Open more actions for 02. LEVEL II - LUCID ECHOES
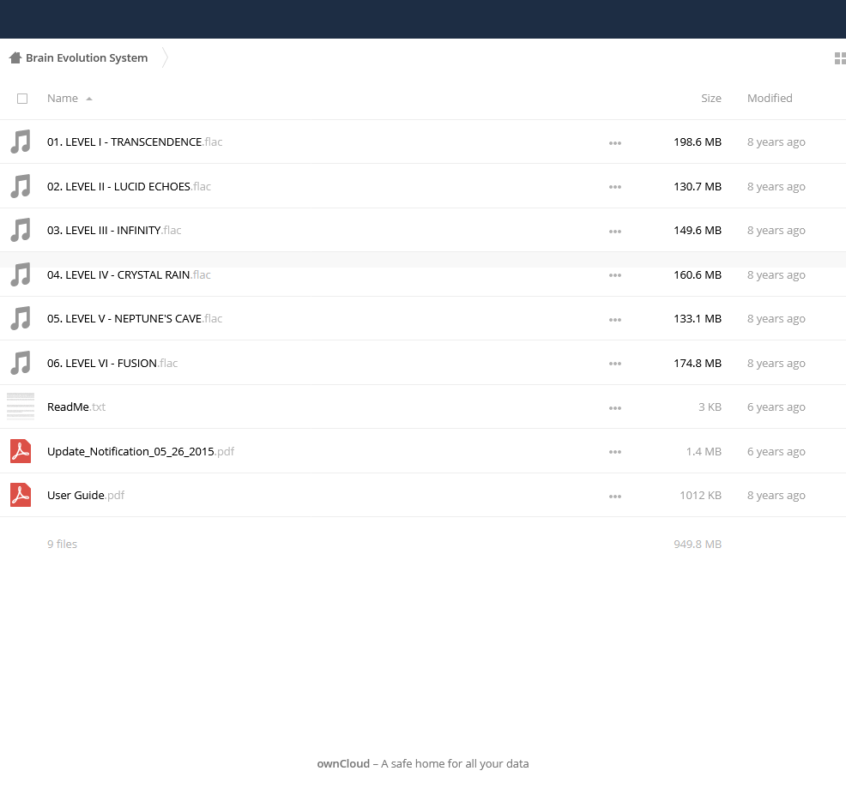846x789 pixels. [615, 187]
